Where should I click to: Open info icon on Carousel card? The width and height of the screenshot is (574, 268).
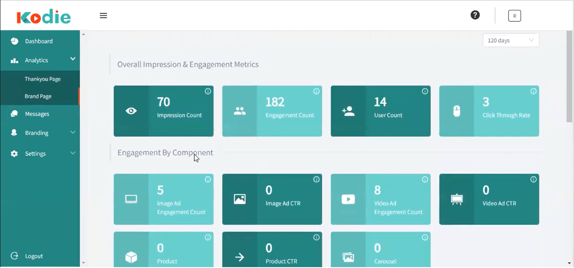click(425, 237)
